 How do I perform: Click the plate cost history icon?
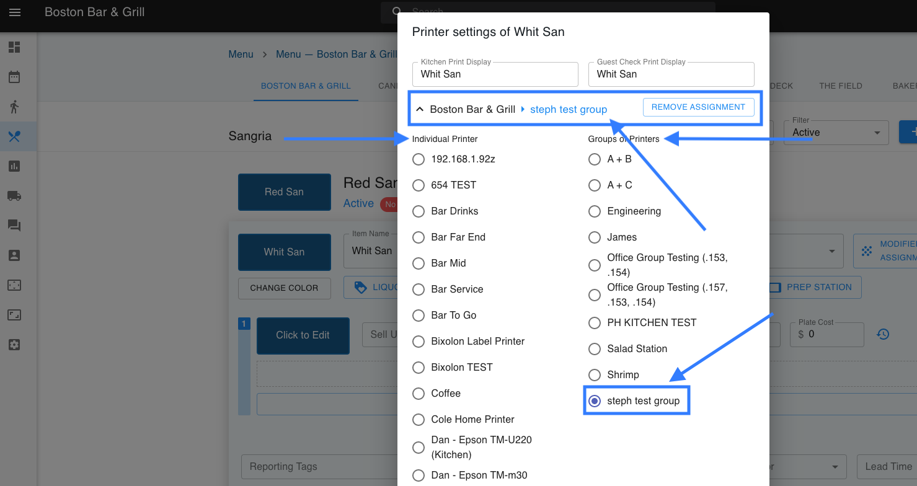(883, 335)
